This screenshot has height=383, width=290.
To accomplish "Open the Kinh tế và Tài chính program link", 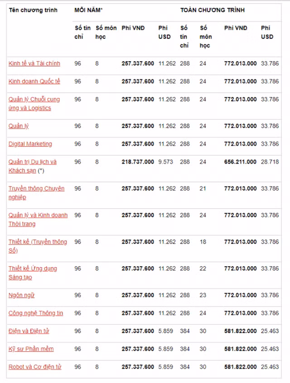I will click(34, 63).
